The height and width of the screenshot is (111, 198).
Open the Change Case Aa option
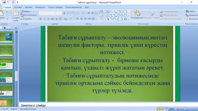click(x=65, y=19)
